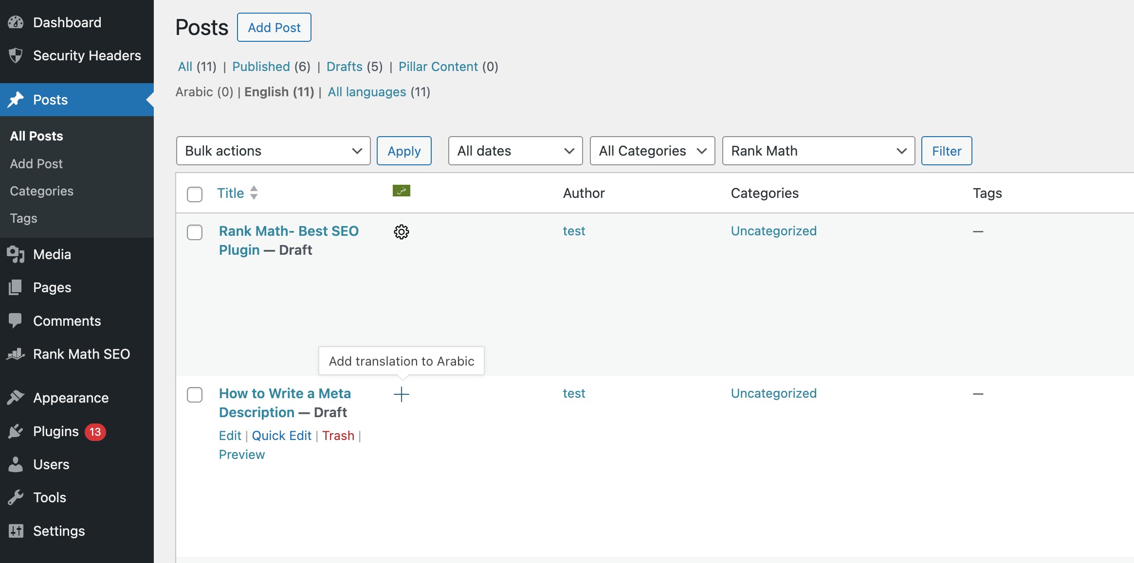Open the Bulk actions dropdown
The image size is (1134, 563).
pyautogui.click(x=274, y=151)
